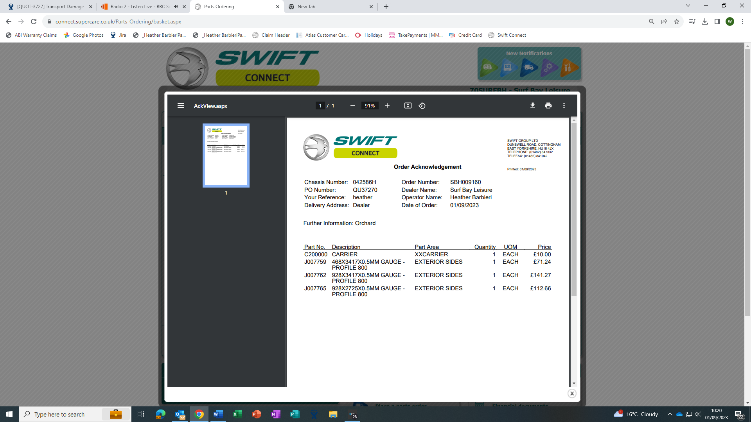751x422 pixels.
Task: Close the order acknowledgement popup
Action: pos(571,393)
